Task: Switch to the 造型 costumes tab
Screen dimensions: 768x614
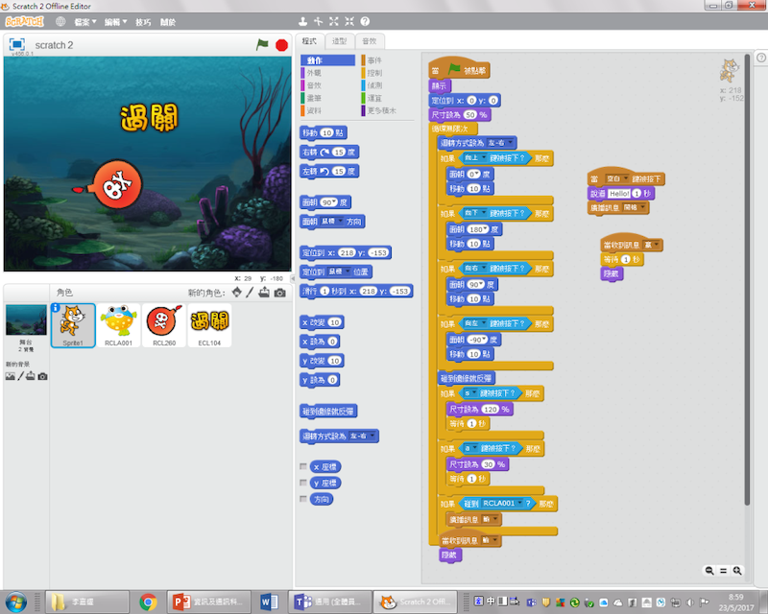Action: (x=340, y=41)
